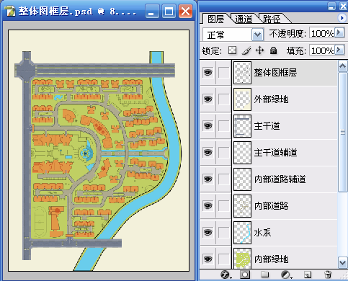Open the opacity slider arrow
This screenshot has width=348, height=281.
pos(339,32)
